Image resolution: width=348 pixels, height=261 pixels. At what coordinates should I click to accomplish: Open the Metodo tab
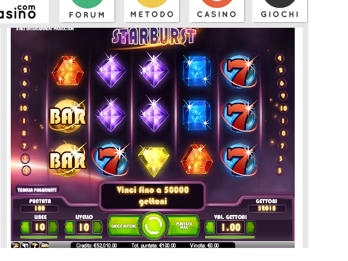point(152,11)
